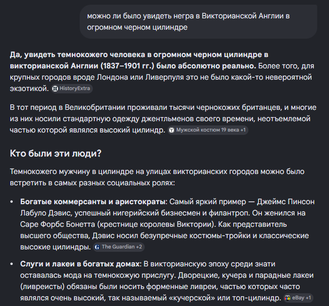
Task: Click the bold text Слуги и лакеи в богатых домах
Action: pos(80,264)
